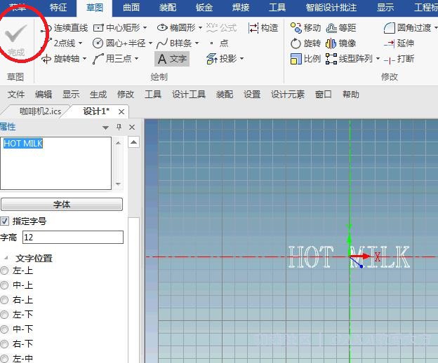438x363 pixels.
Task: Open the 文件 menu
Action: [x=16, y=95]
